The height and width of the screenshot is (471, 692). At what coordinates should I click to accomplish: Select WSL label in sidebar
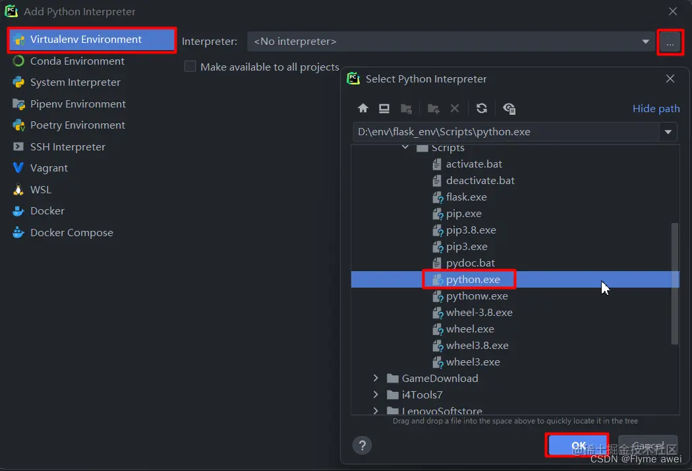41,189
